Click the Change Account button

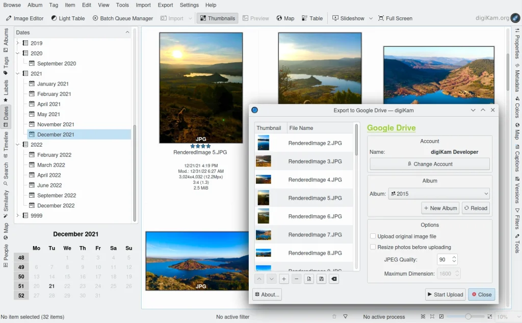click(x=429, y=164)
